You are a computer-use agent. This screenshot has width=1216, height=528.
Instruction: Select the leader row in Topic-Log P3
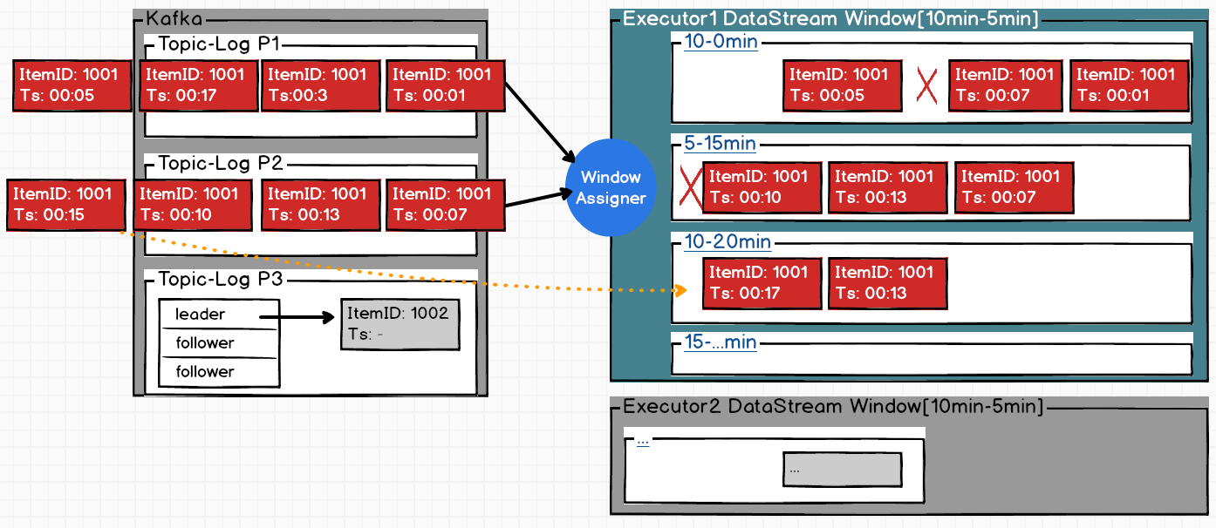219,315
